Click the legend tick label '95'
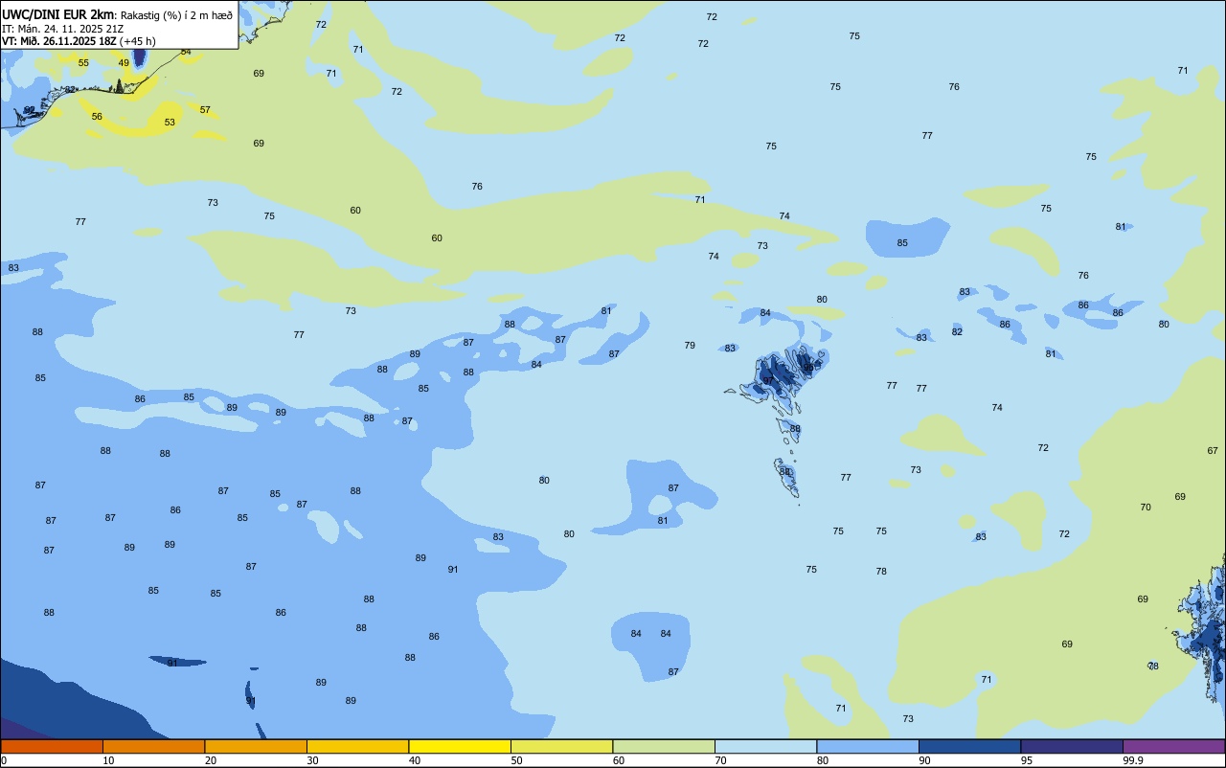1226x768 pixels. [1026, 760]
